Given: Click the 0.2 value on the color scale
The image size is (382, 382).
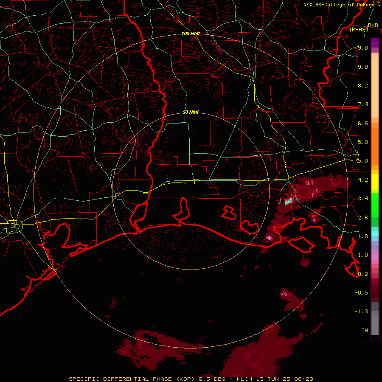Looking at the screenshot, I should click(x=363, y=274).
